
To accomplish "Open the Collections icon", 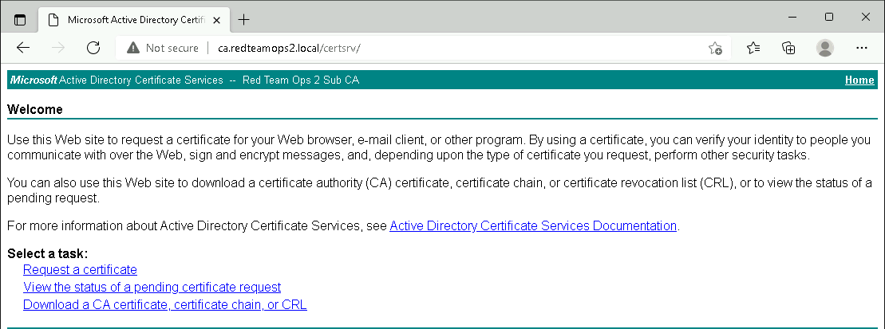I will click(788, 48).
